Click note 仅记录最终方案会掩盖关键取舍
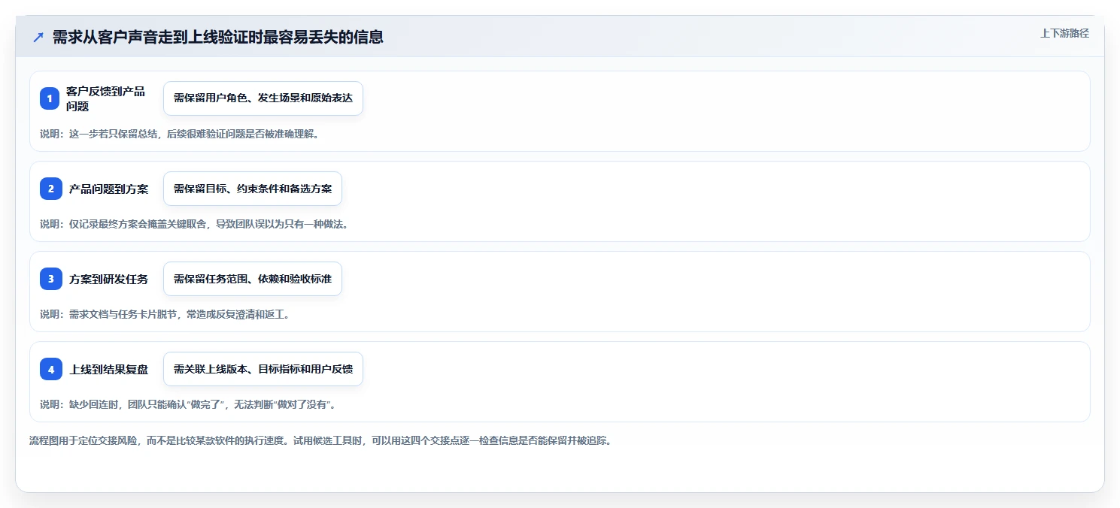 (194, 224)
